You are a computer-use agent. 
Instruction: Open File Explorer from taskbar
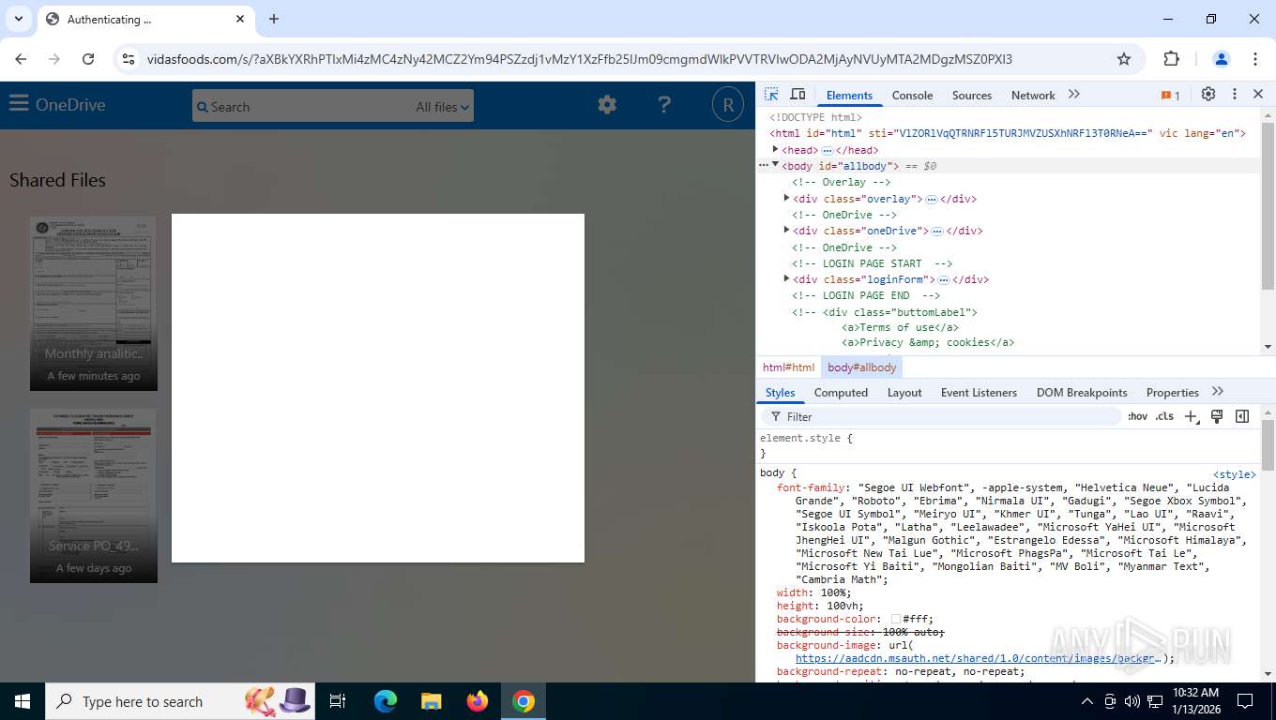431,701
